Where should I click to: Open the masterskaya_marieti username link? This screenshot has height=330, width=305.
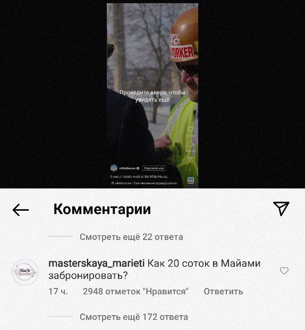click(x=96, y=263)
